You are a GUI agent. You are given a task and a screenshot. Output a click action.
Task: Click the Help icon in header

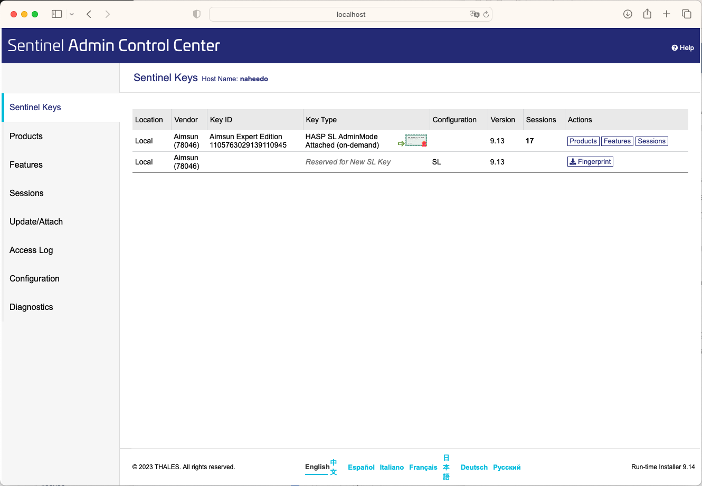point(675,48)
